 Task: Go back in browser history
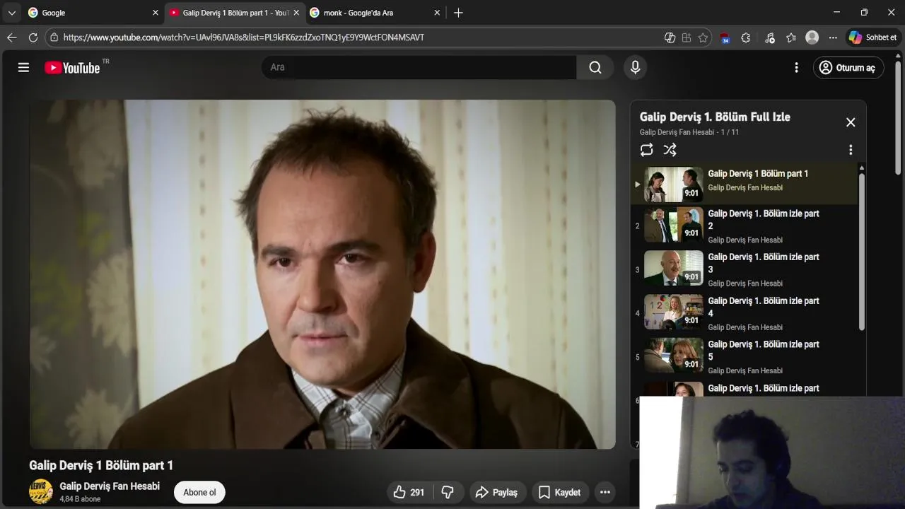[11, 37]
